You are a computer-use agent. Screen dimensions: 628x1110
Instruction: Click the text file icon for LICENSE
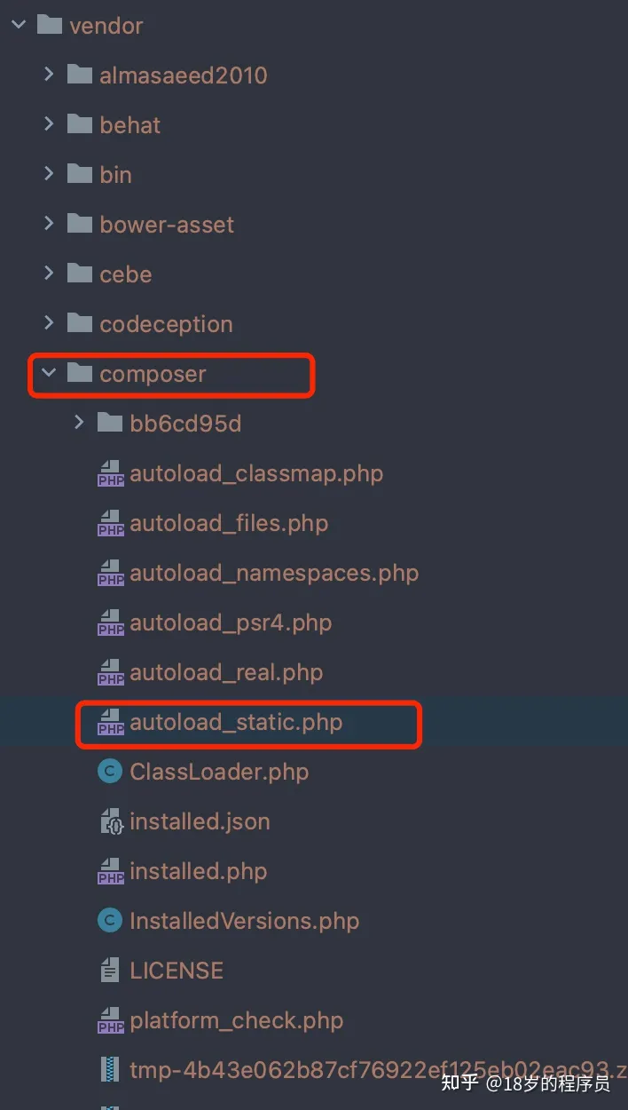tap(110, 971)
